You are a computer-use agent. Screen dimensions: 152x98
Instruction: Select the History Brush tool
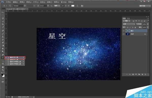[x=3, y=40]
